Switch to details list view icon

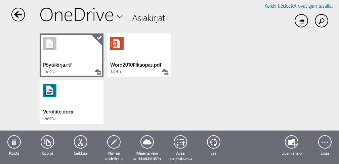301,21
